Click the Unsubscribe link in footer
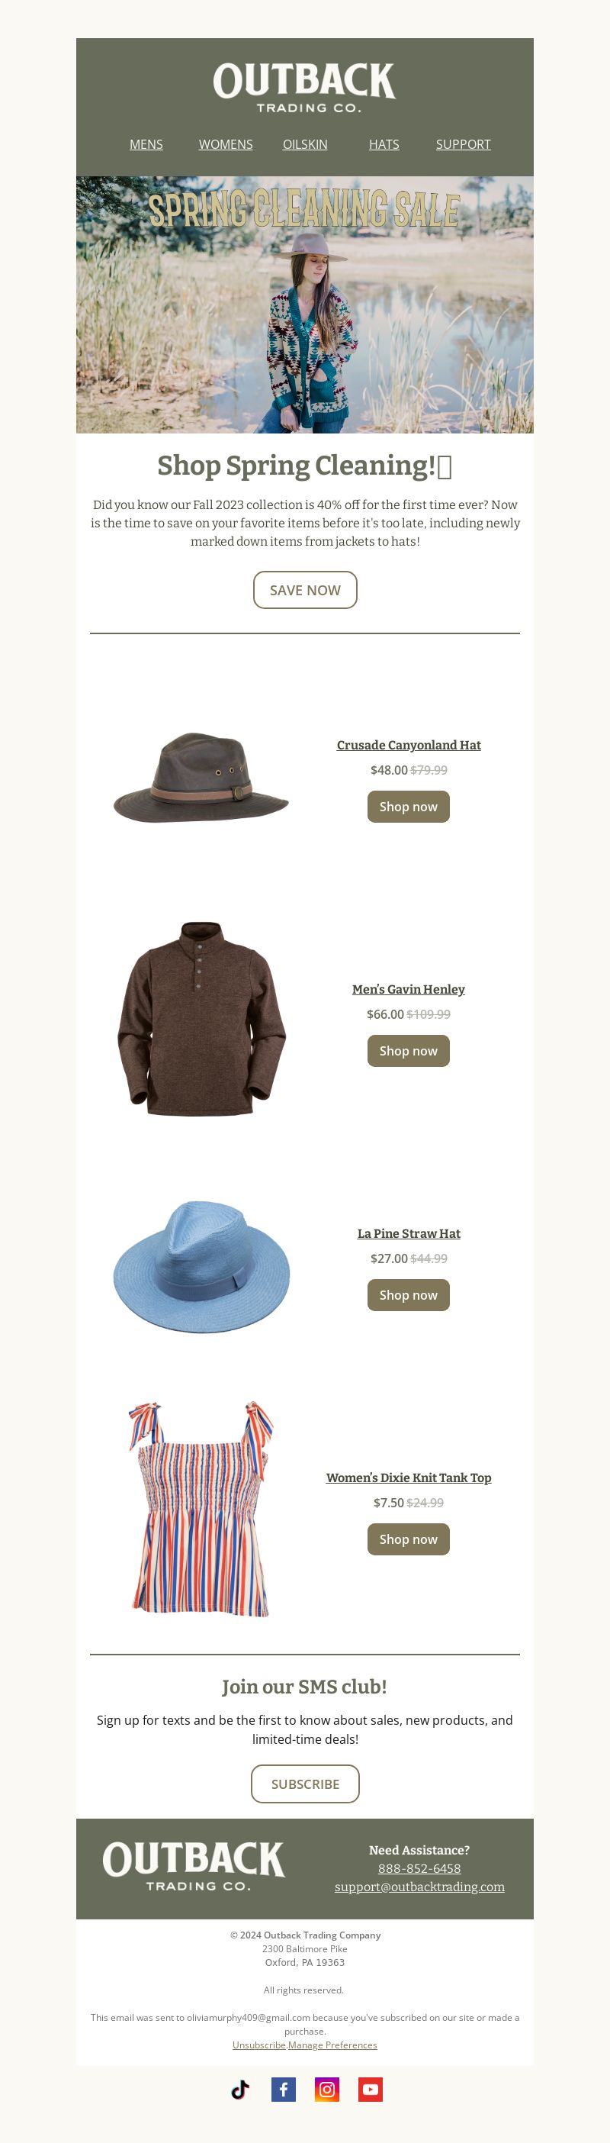Image resolution: width=610 pixels, height=2143 pixels. (259, 2045)
